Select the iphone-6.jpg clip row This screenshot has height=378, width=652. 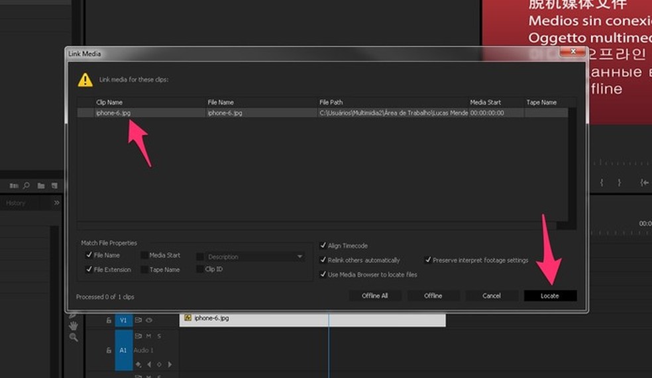pos(322,113)
